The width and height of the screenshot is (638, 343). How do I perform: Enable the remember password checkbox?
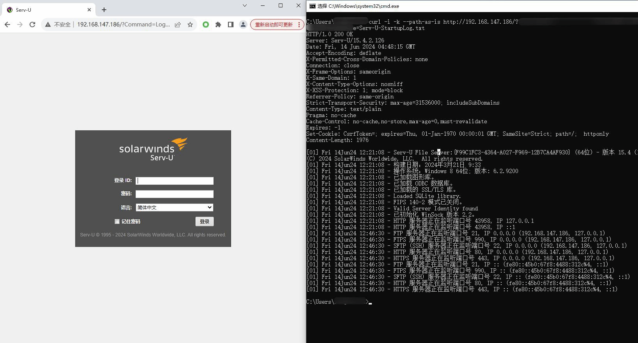coord(117,221)
